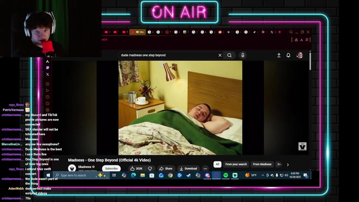Open volume control in system tray

286,175
